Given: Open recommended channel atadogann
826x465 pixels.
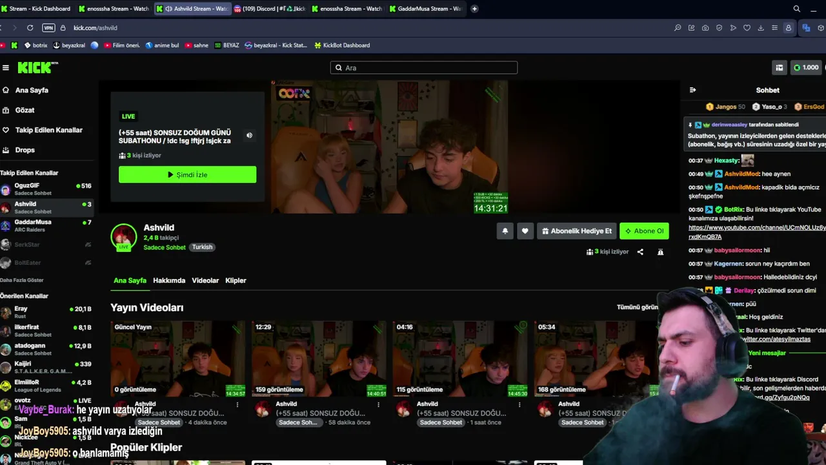Looking at the screenshot, I should pyautogui.click(x=46, y=349).
